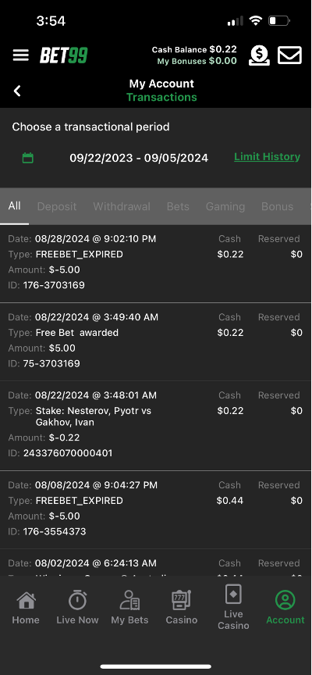The image size is (312, 675).
Task: Switch to the Bets tab
Action: pos(178,206)
